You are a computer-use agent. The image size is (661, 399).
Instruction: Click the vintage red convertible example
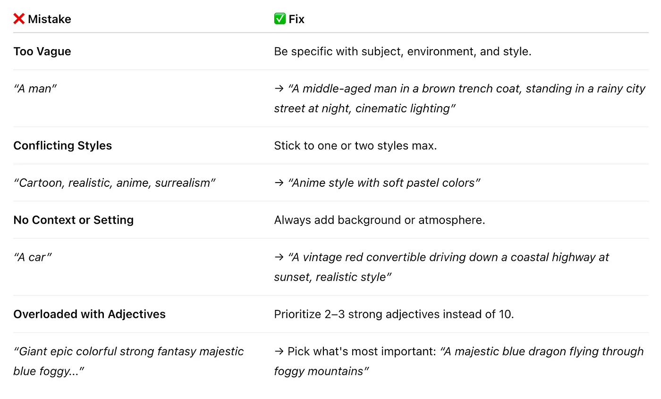(x=442, y=267)
